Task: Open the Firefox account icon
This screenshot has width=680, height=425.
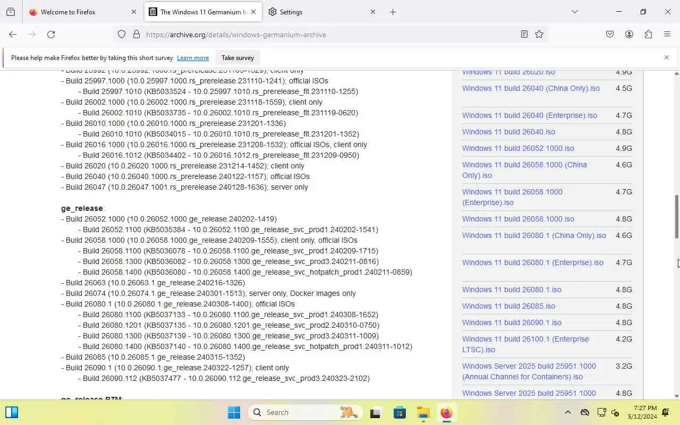Action: tap(629, 34)
